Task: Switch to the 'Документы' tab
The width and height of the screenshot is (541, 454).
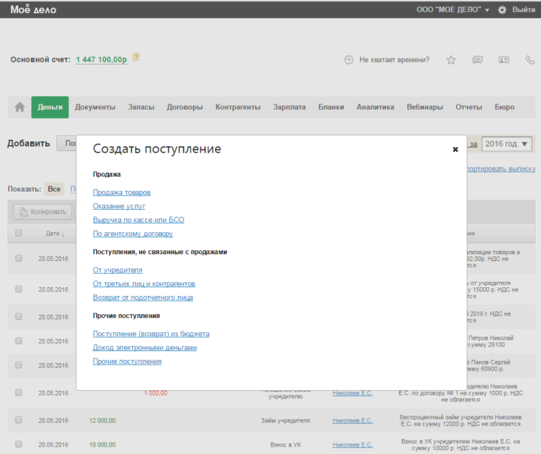Action: click(95, 107)
